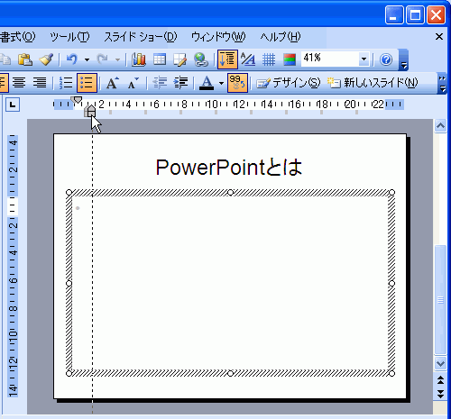
Task: Click the first-line indent marker on ruler
Action: pos(78,100)
